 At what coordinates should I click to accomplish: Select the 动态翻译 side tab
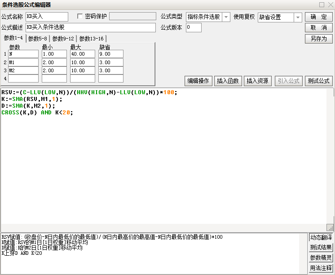click(x=321, y=237)
